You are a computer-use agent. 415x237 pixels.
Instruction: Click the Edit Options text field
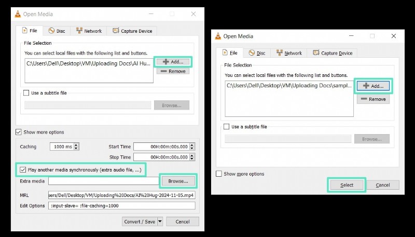pos(121,206)
